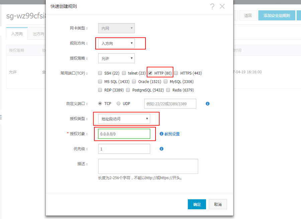Screen dimensions: 301x219
Task: Close the quick create rule dialog with X
Action: pos(222,6)
